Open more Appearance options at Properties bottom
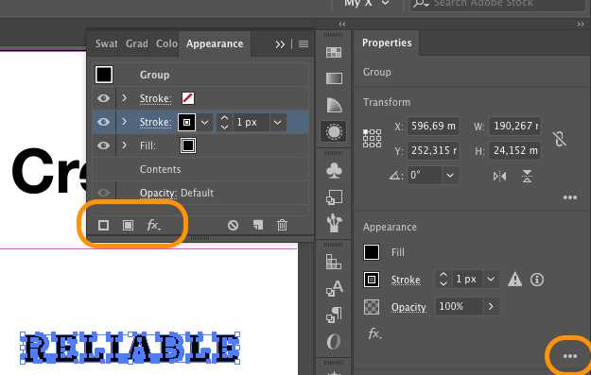This screenshot has height=375, width=591. click(x=570, y=356)
